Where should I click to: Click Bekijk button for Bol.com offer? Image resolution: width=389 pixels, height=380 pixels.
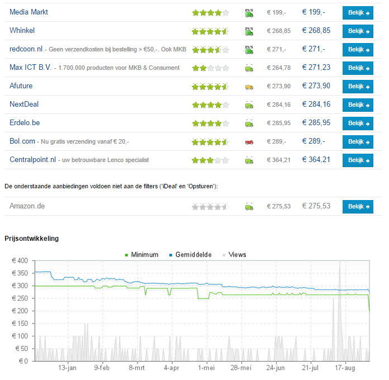click(358, 142)
